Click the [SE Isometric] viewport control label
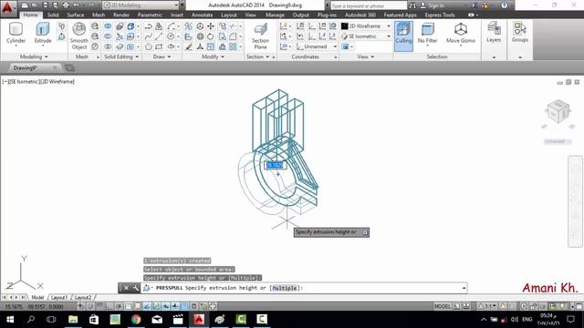The image size is (584, 328). pyautogui.click(x=25, y=81)
